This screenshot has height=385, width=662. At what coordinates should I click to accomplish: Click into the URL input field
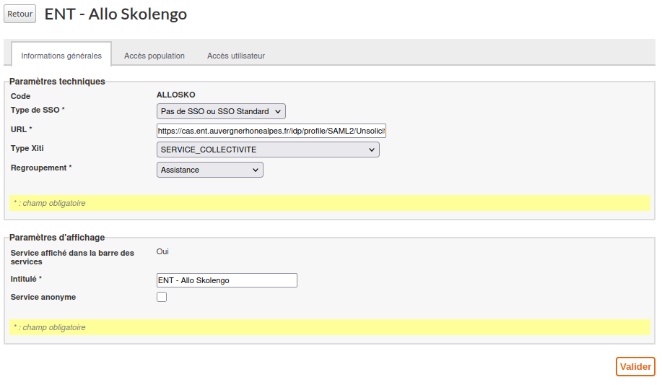click(x=271, y=131)
